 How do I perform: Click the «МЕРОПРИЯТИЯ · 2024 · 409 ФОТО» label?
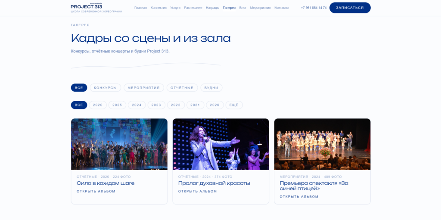point(311,177)
